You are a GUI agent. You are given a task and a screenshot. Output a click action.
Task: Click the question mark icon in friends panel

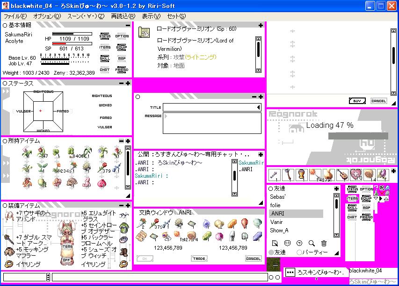[x=299, y=243]
